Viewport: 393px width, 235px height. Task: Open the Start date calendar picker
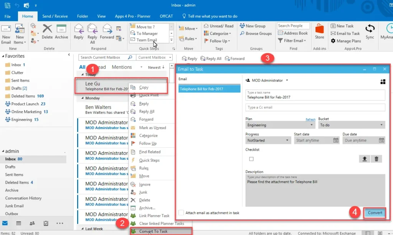pos(336,140)
